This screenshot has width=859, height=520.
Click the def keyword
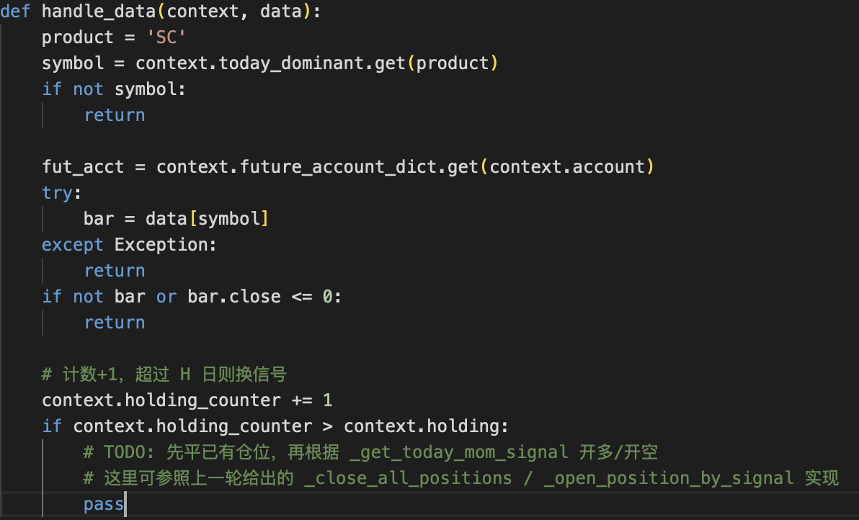(15, 11)
